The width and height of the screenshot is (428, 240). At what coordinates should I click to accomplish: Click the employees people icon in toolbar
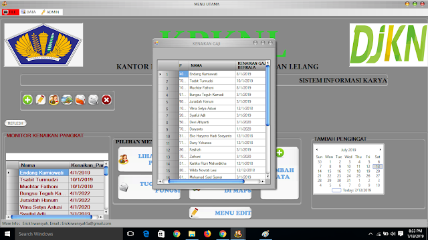pos(53,100)
